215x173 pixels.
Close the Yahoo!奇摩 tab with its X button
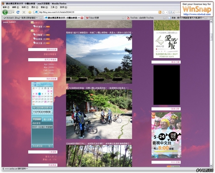click(x=123, y=18)
